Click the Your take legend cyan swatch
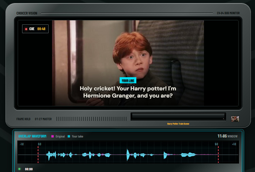Screen dimensions: 255x172 coord(69,136)
